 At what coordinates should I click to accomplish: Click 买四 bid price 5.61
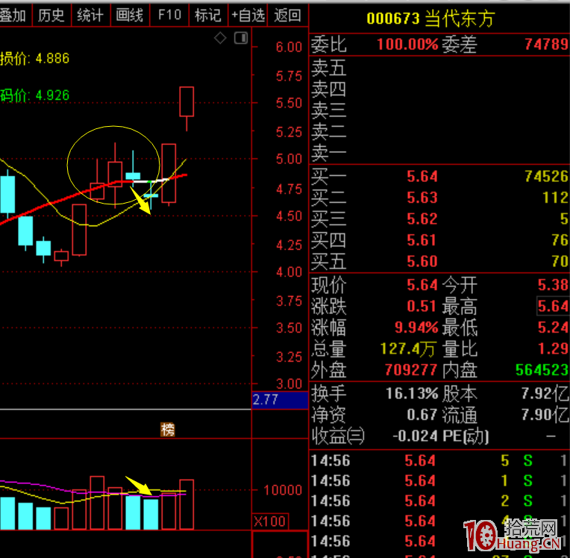(422, 240)
